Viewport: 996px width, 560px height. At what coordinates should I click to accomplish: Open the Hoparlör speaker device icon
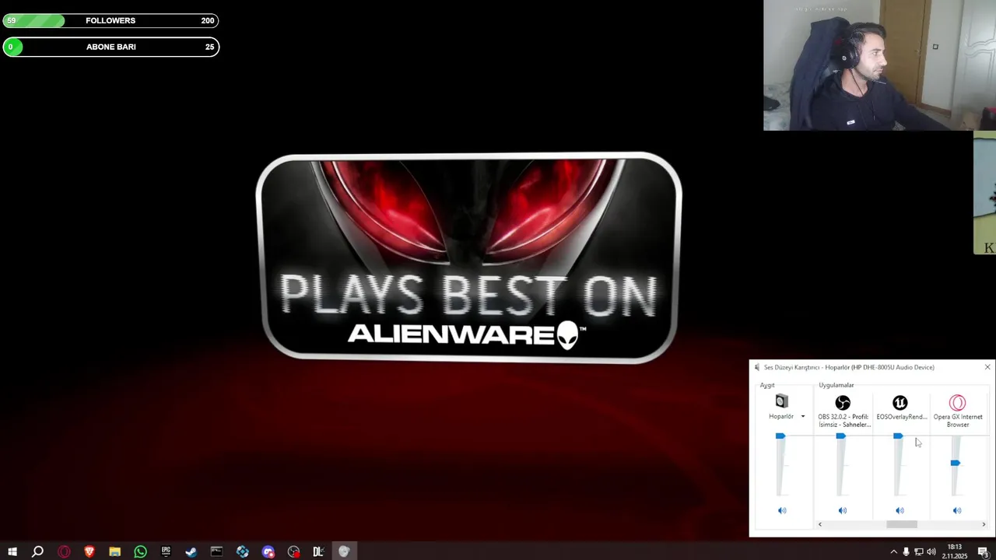[x=781, y=401]
